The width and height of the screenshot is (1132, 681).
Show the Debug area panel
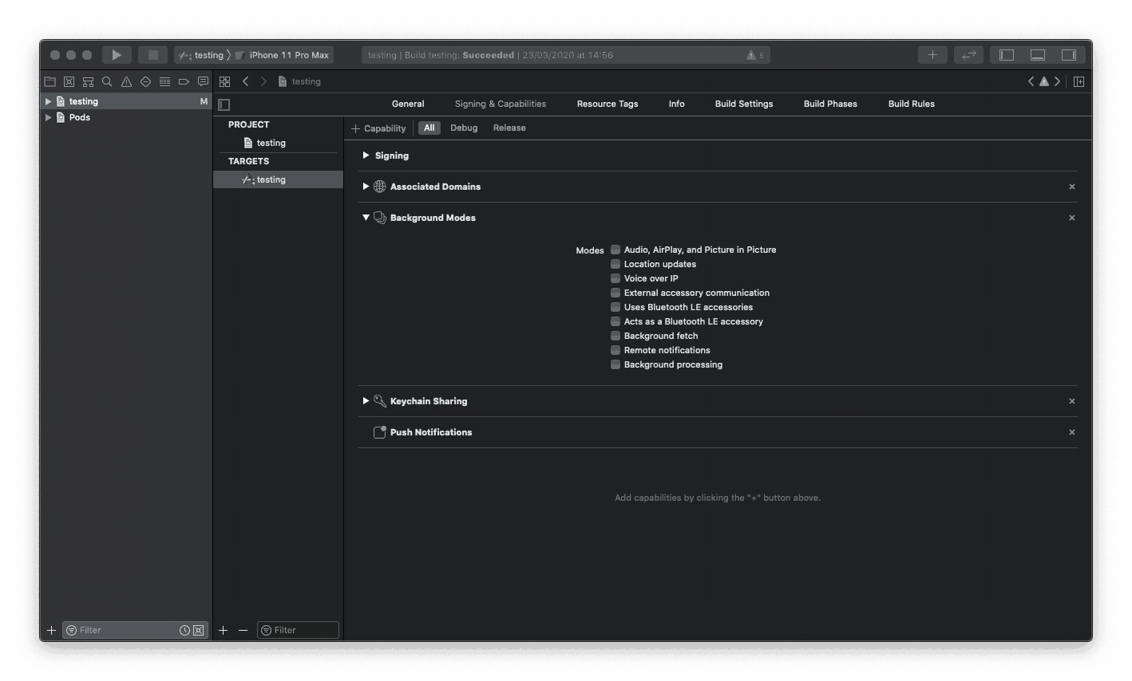(1038, 55)
